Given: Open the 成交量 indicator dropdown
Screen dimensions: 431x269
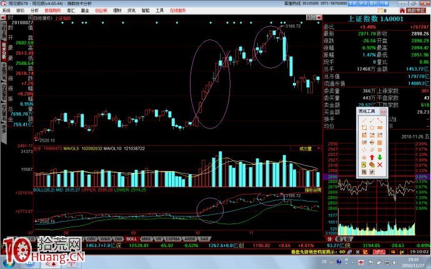Looking at the screenshot, I should click(x=306, y=149).
